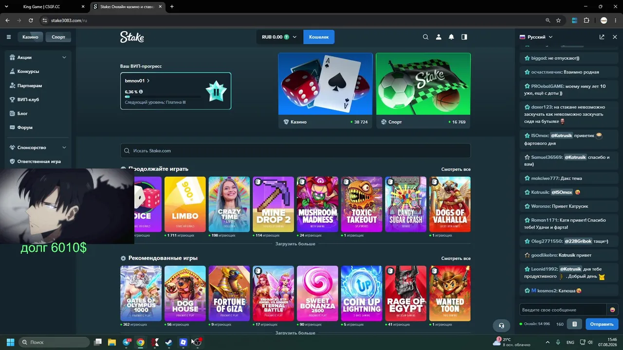Open the emoji picker in chat

click(612, 310)
